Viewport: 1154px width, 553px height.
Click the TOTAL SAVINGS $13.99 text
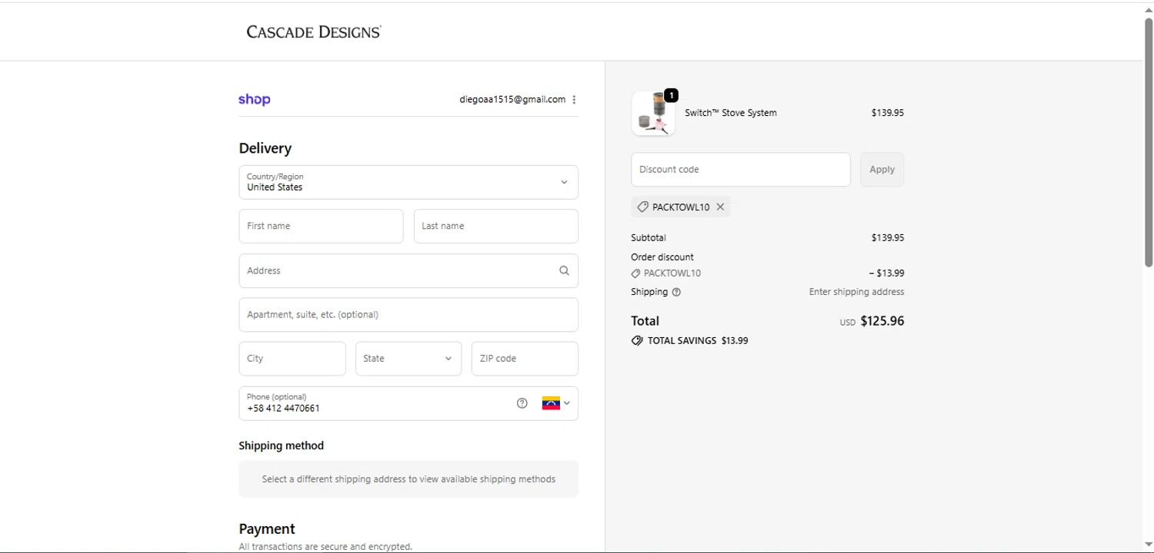pyautogui.click(x=698, y=340)
